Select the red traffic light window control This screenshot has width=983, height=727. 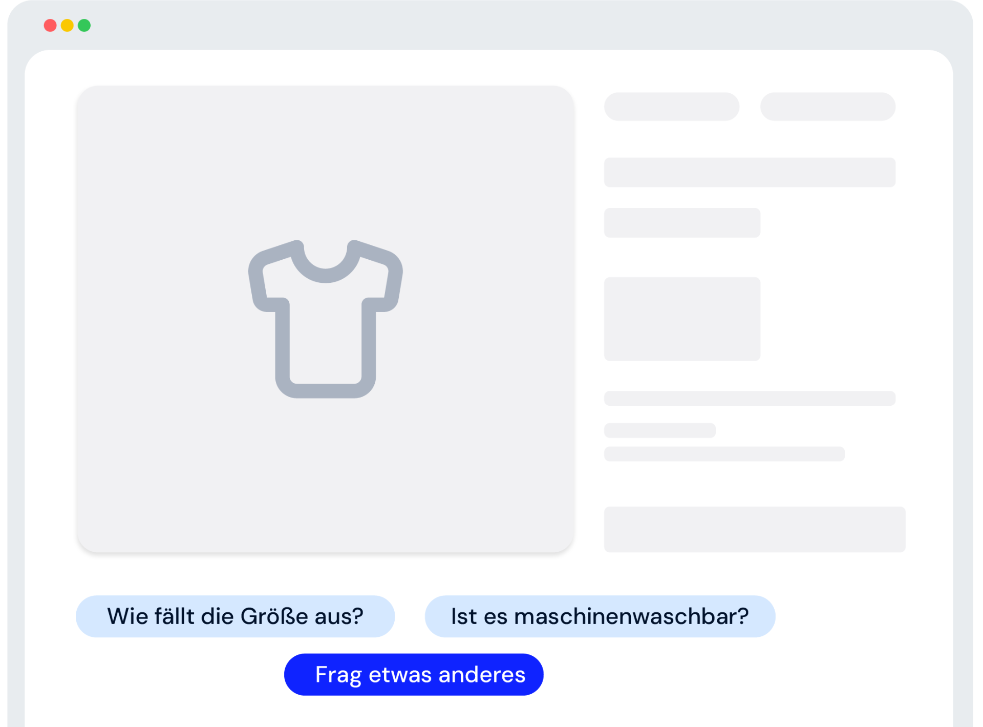pyautogui.click(x=51, y=24)
